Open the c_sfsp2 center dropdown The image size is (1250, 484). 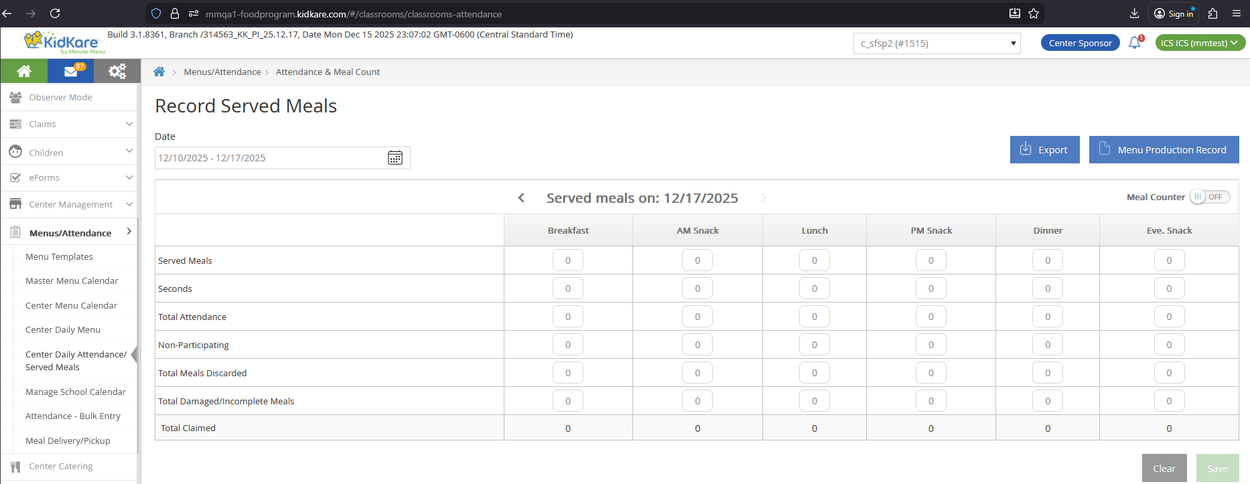tap(936, 44)
